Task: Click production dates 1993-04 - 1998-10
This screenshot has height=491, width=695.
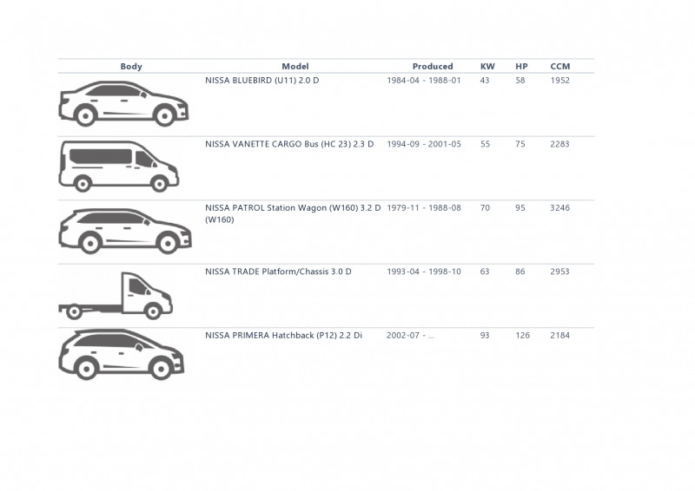Action: coord(424,272)
